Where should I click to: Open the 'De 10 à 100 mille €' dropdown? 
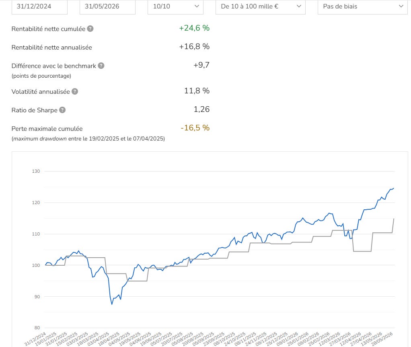(260, 6)
